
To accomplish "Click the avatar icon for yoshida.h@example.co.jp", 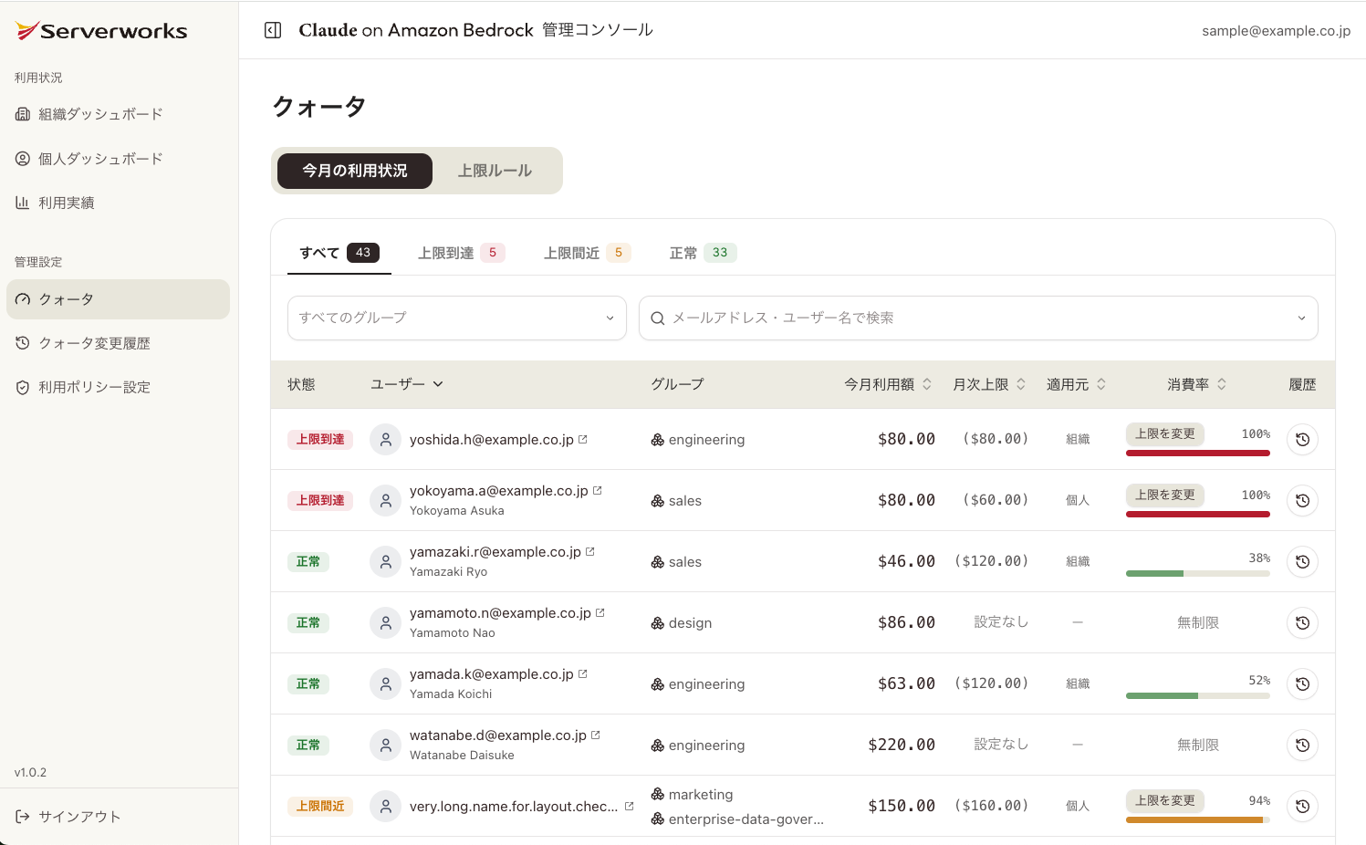I will (386, 440).
